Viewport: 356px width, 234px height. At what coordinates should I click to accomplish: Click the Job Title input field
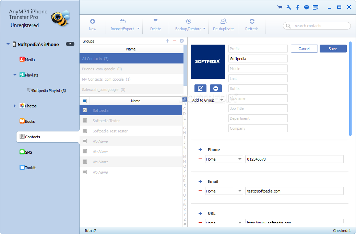tap(258, 108)
